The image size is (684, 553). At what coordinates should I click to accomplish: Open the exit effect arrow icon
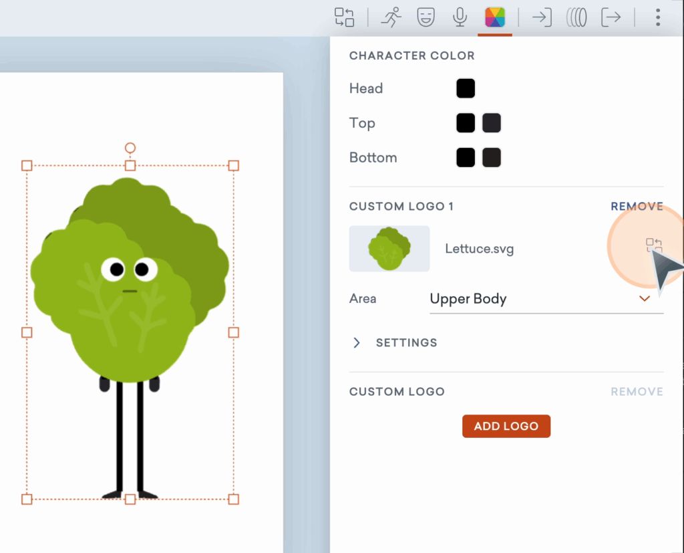[x=611, y=17]
